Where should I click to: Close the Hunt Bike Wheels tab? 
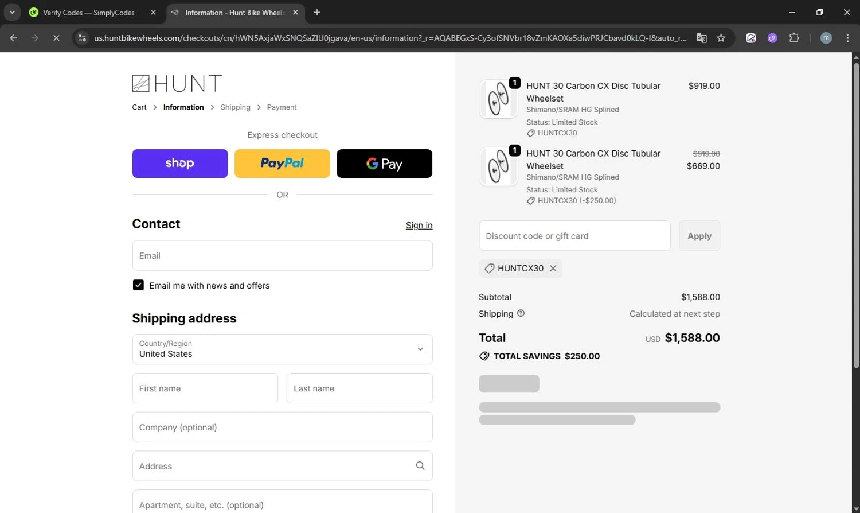click(x=295, y=12)
